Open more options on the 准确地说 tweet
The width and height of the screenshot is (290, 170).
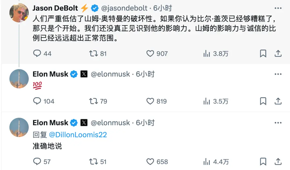point(278,123)
